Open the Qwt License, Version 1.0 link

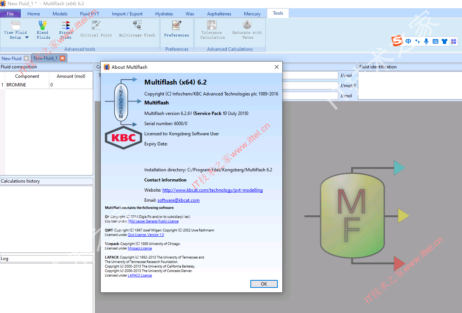[146, 235]
